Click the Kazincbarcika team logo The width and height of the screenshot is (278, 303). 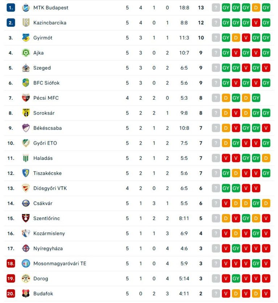[26, 23]
